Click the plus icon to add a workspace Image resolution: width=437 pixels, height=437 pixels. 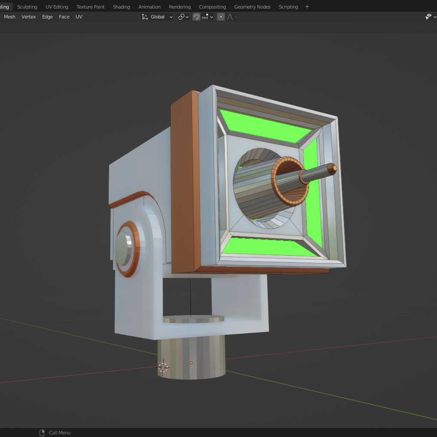click(x=307, y=6)
